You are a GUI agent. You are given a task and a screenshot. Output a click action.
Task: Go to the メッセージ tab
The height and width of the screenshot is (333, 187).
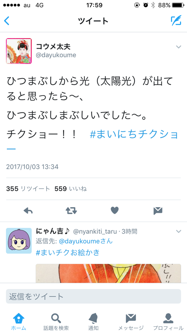[131, 322]
